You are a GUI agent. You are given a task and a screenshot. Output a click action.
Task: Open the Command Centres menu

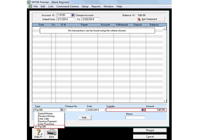(x=68, y=6)
